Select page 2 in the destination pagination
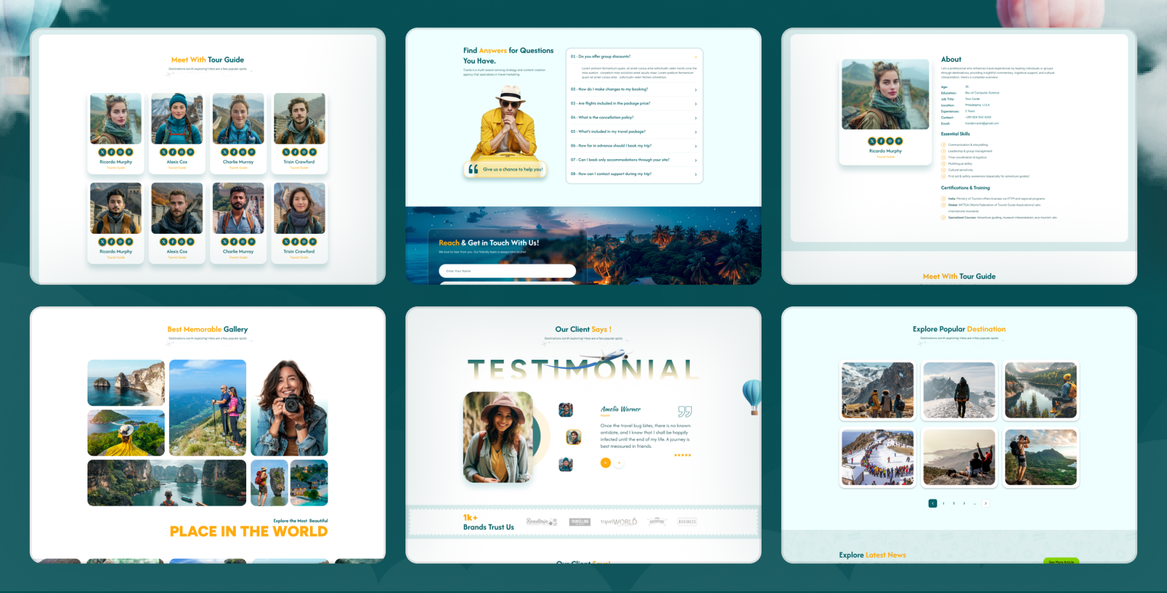Viewport: 1167px width, 593px height. 954,503
